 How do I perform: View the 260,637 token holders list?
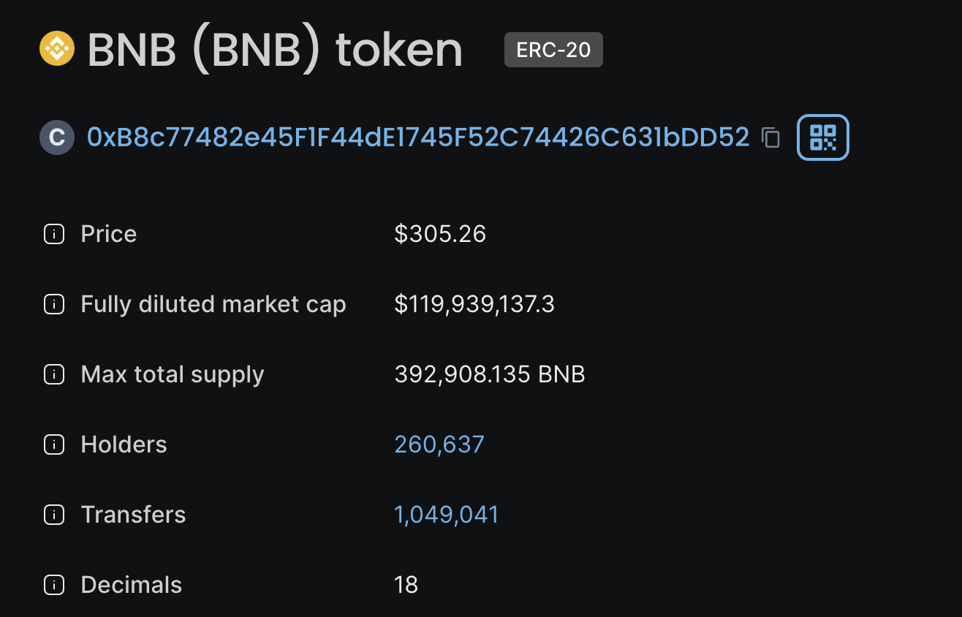pos(439,444)
